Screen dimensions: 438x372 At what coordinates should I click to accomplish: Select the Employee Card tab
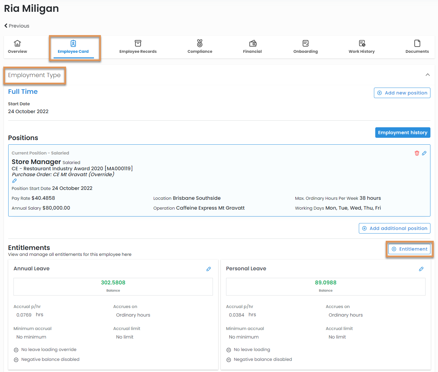pyautogui.click(x=73, y=47)
